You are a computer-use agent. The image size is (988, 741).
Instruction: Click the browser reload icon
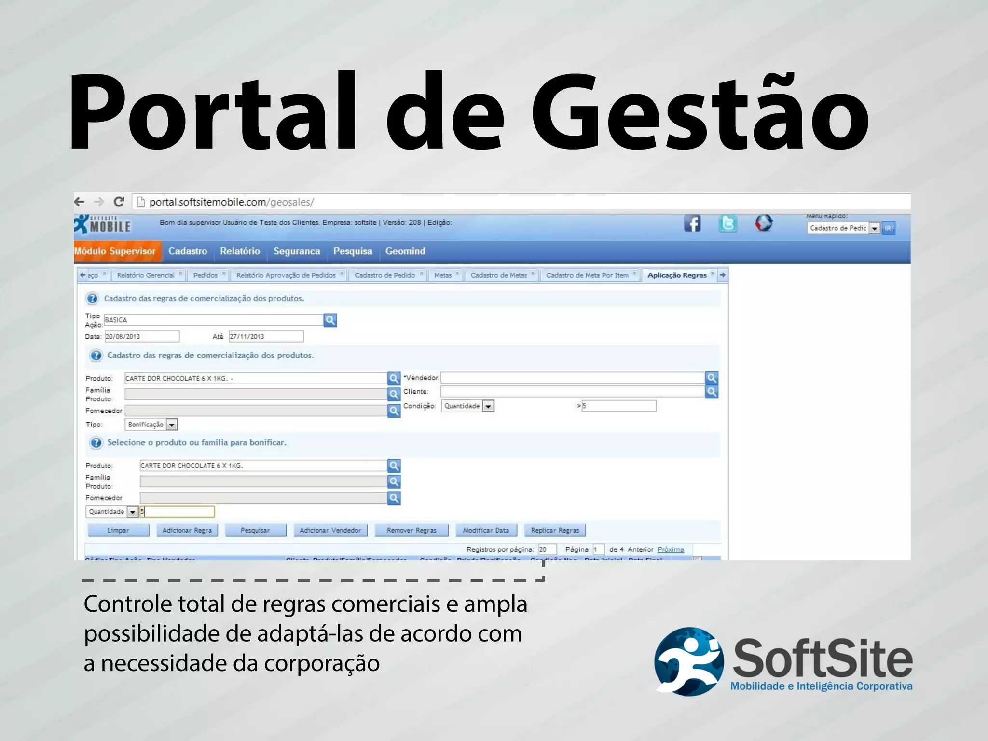[x=119, y=202]
